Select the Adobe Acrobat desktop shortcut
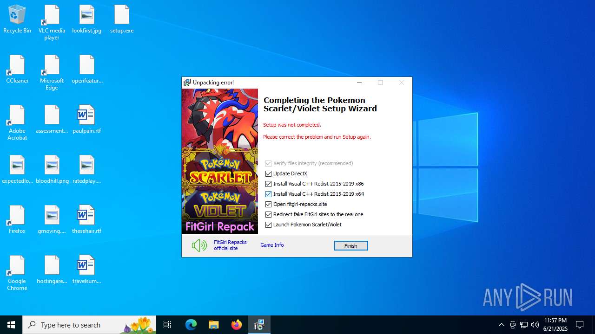This screenshot has height=334, width=595. point(17,123)
